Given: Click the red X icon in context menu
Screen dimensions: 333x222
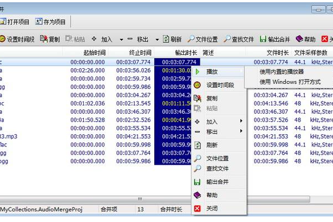Looking at the screenshot, I should tap(197, 209).
